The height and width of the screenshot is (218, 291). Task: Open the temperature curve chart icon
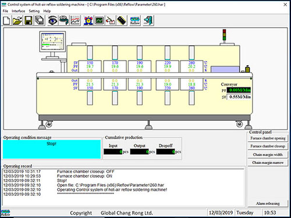pyautogui.click(x=75, y=20)
